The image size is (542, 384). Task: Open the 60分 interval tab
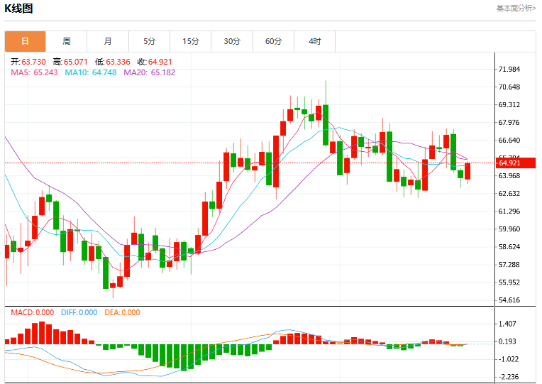point(273,41)
